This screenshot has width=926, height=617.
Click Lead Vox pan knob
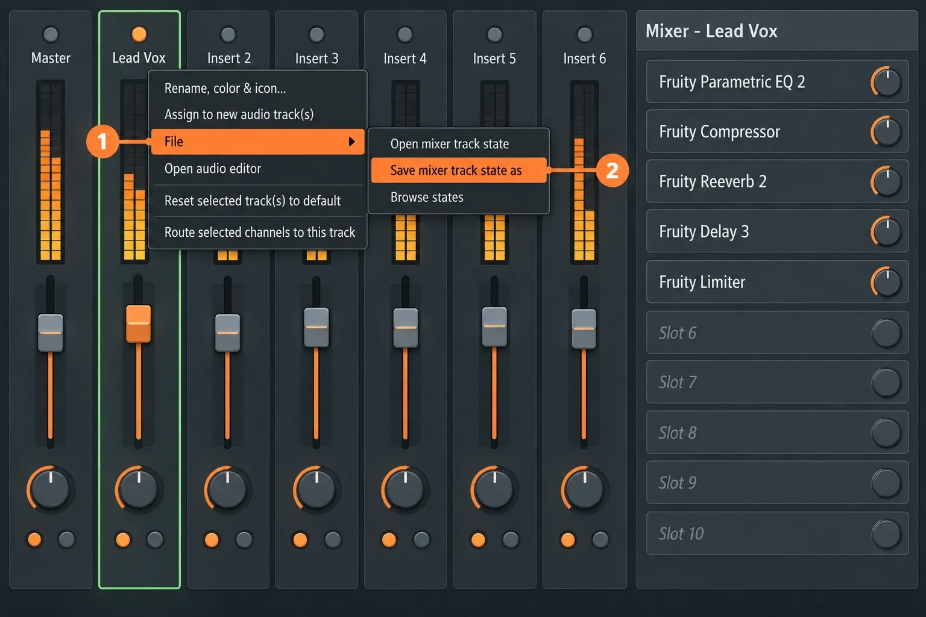[139, 489]
